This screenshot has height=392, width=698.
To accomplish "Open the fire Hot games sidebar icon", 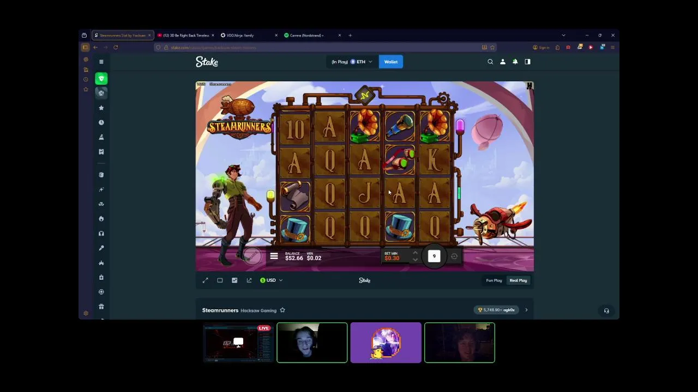I will tap(101, 219).
